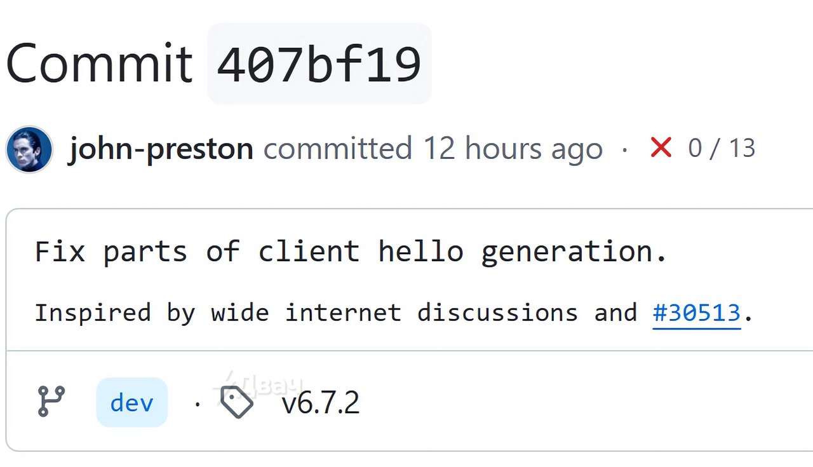813x467 pixels.
Task: Open the john-preston profile link
Action: pyautogui.click(x=161, y=149)
